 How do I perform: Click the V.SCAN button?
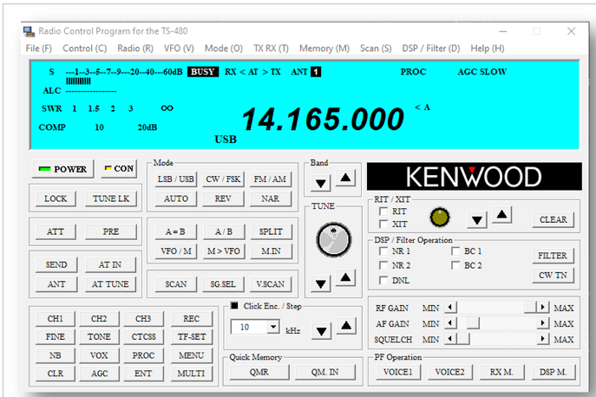point(271,284)
